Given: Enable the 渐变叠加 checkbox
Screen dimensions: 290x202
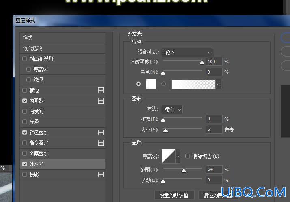Looking at the screenshot, I should 25,143.
